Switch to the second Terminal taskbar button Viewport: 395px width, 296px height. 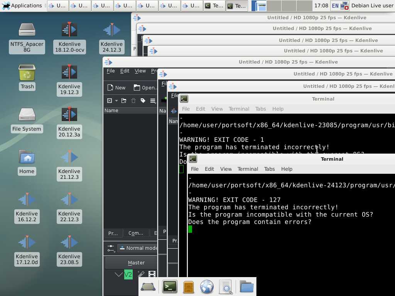pos(236,6)
